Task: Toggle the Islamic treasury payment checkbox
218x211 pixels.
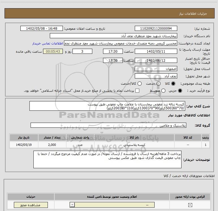Action: click(x=137, y=91)
